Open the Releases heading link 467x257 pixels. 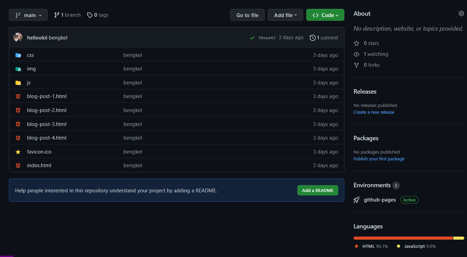point(365,92)
